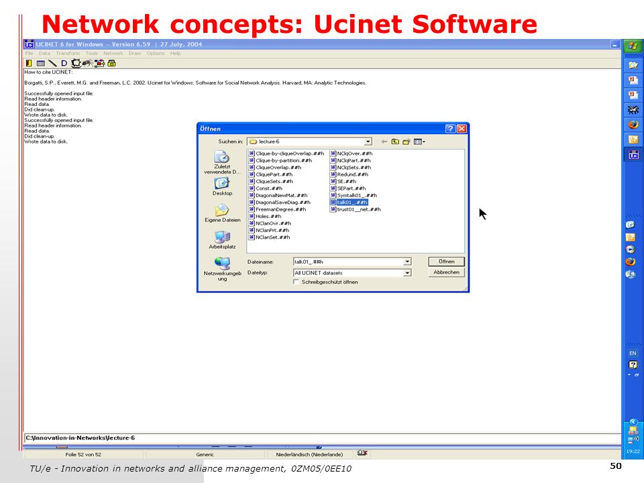
Task: Go to Zuletzt verwendete Dokumente place
Action: tap(222, 162)
